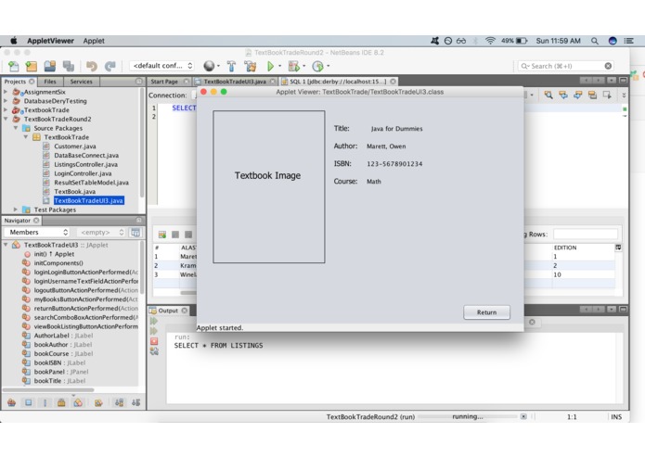
Task: Switch to TextBookTradeUI3.java editor tab
Action: point(235,82)
